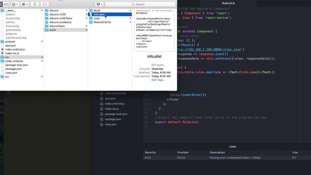The width and height of the screenshot is (311, 175).
Task: Open the Dropbox toolbar dropdown
Action: point(99,4)
